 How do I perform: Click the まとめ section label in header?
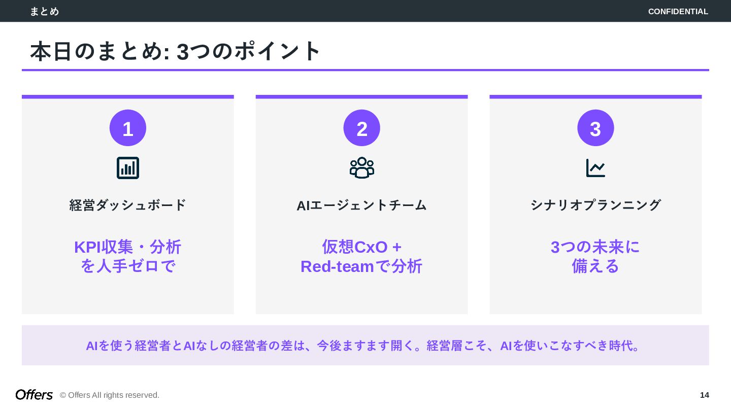45,11
